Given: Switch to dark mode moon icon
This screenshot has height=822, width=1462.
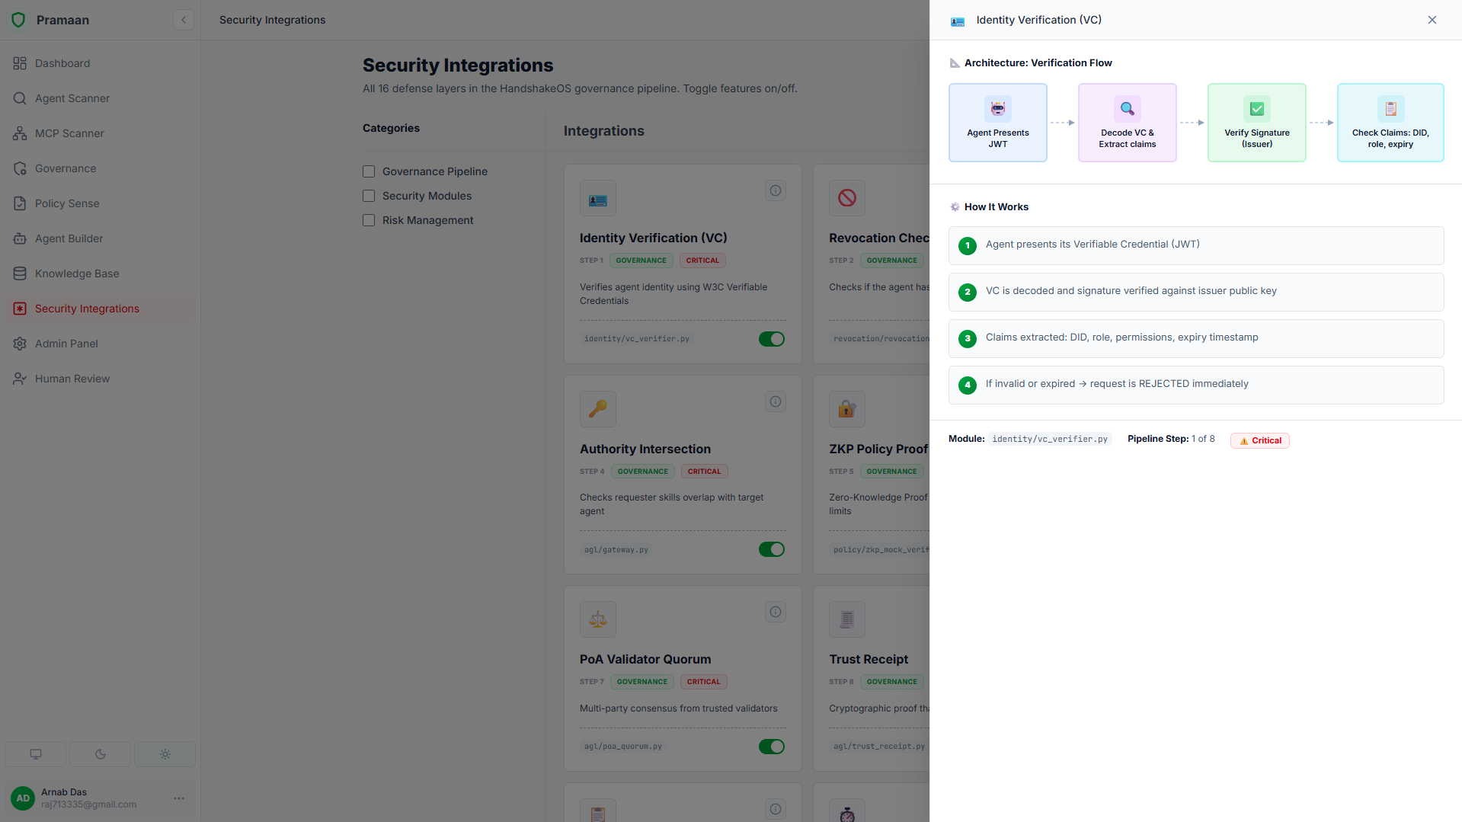Looking at the screenshot, I should click(x=100, y=754).
